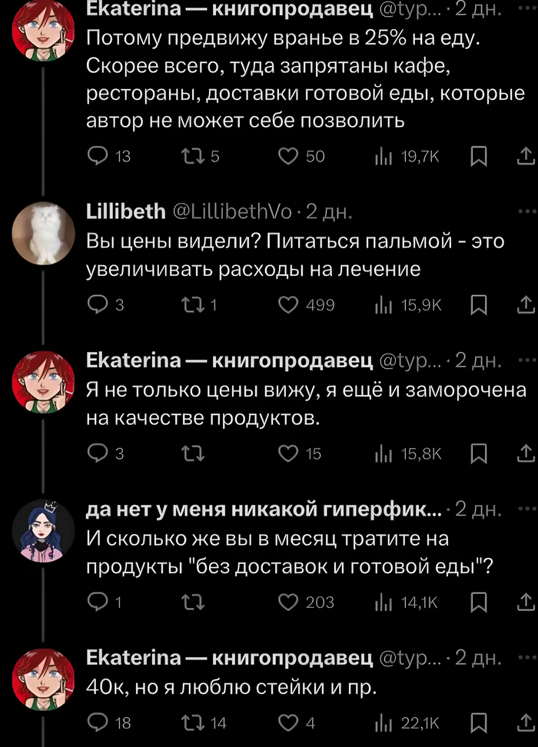The width and height of the screenshot is (538, 747).
Task: Like Lillibeth's tweet with 499 likes
Action: [x=307, y=305]
